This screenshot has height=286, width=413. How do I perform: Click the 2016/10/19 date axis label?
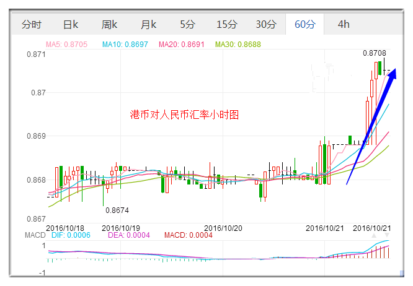click(x=121, y=228)
